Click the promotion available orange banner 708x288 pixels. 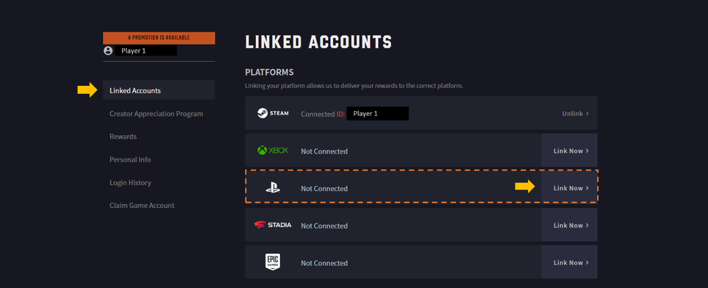[159, 38]
